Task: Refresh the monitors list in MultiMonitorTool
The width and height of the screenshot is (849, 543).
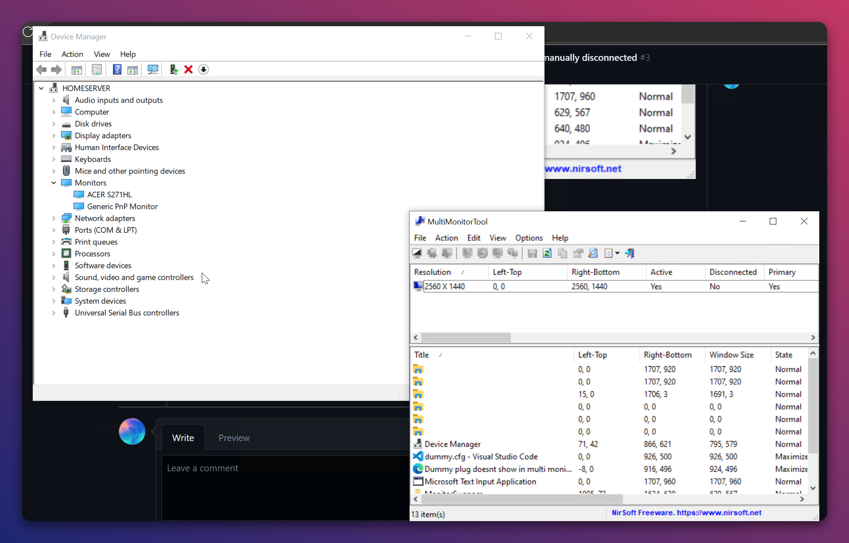Action: pyautogui.click(x=547, y=253)
